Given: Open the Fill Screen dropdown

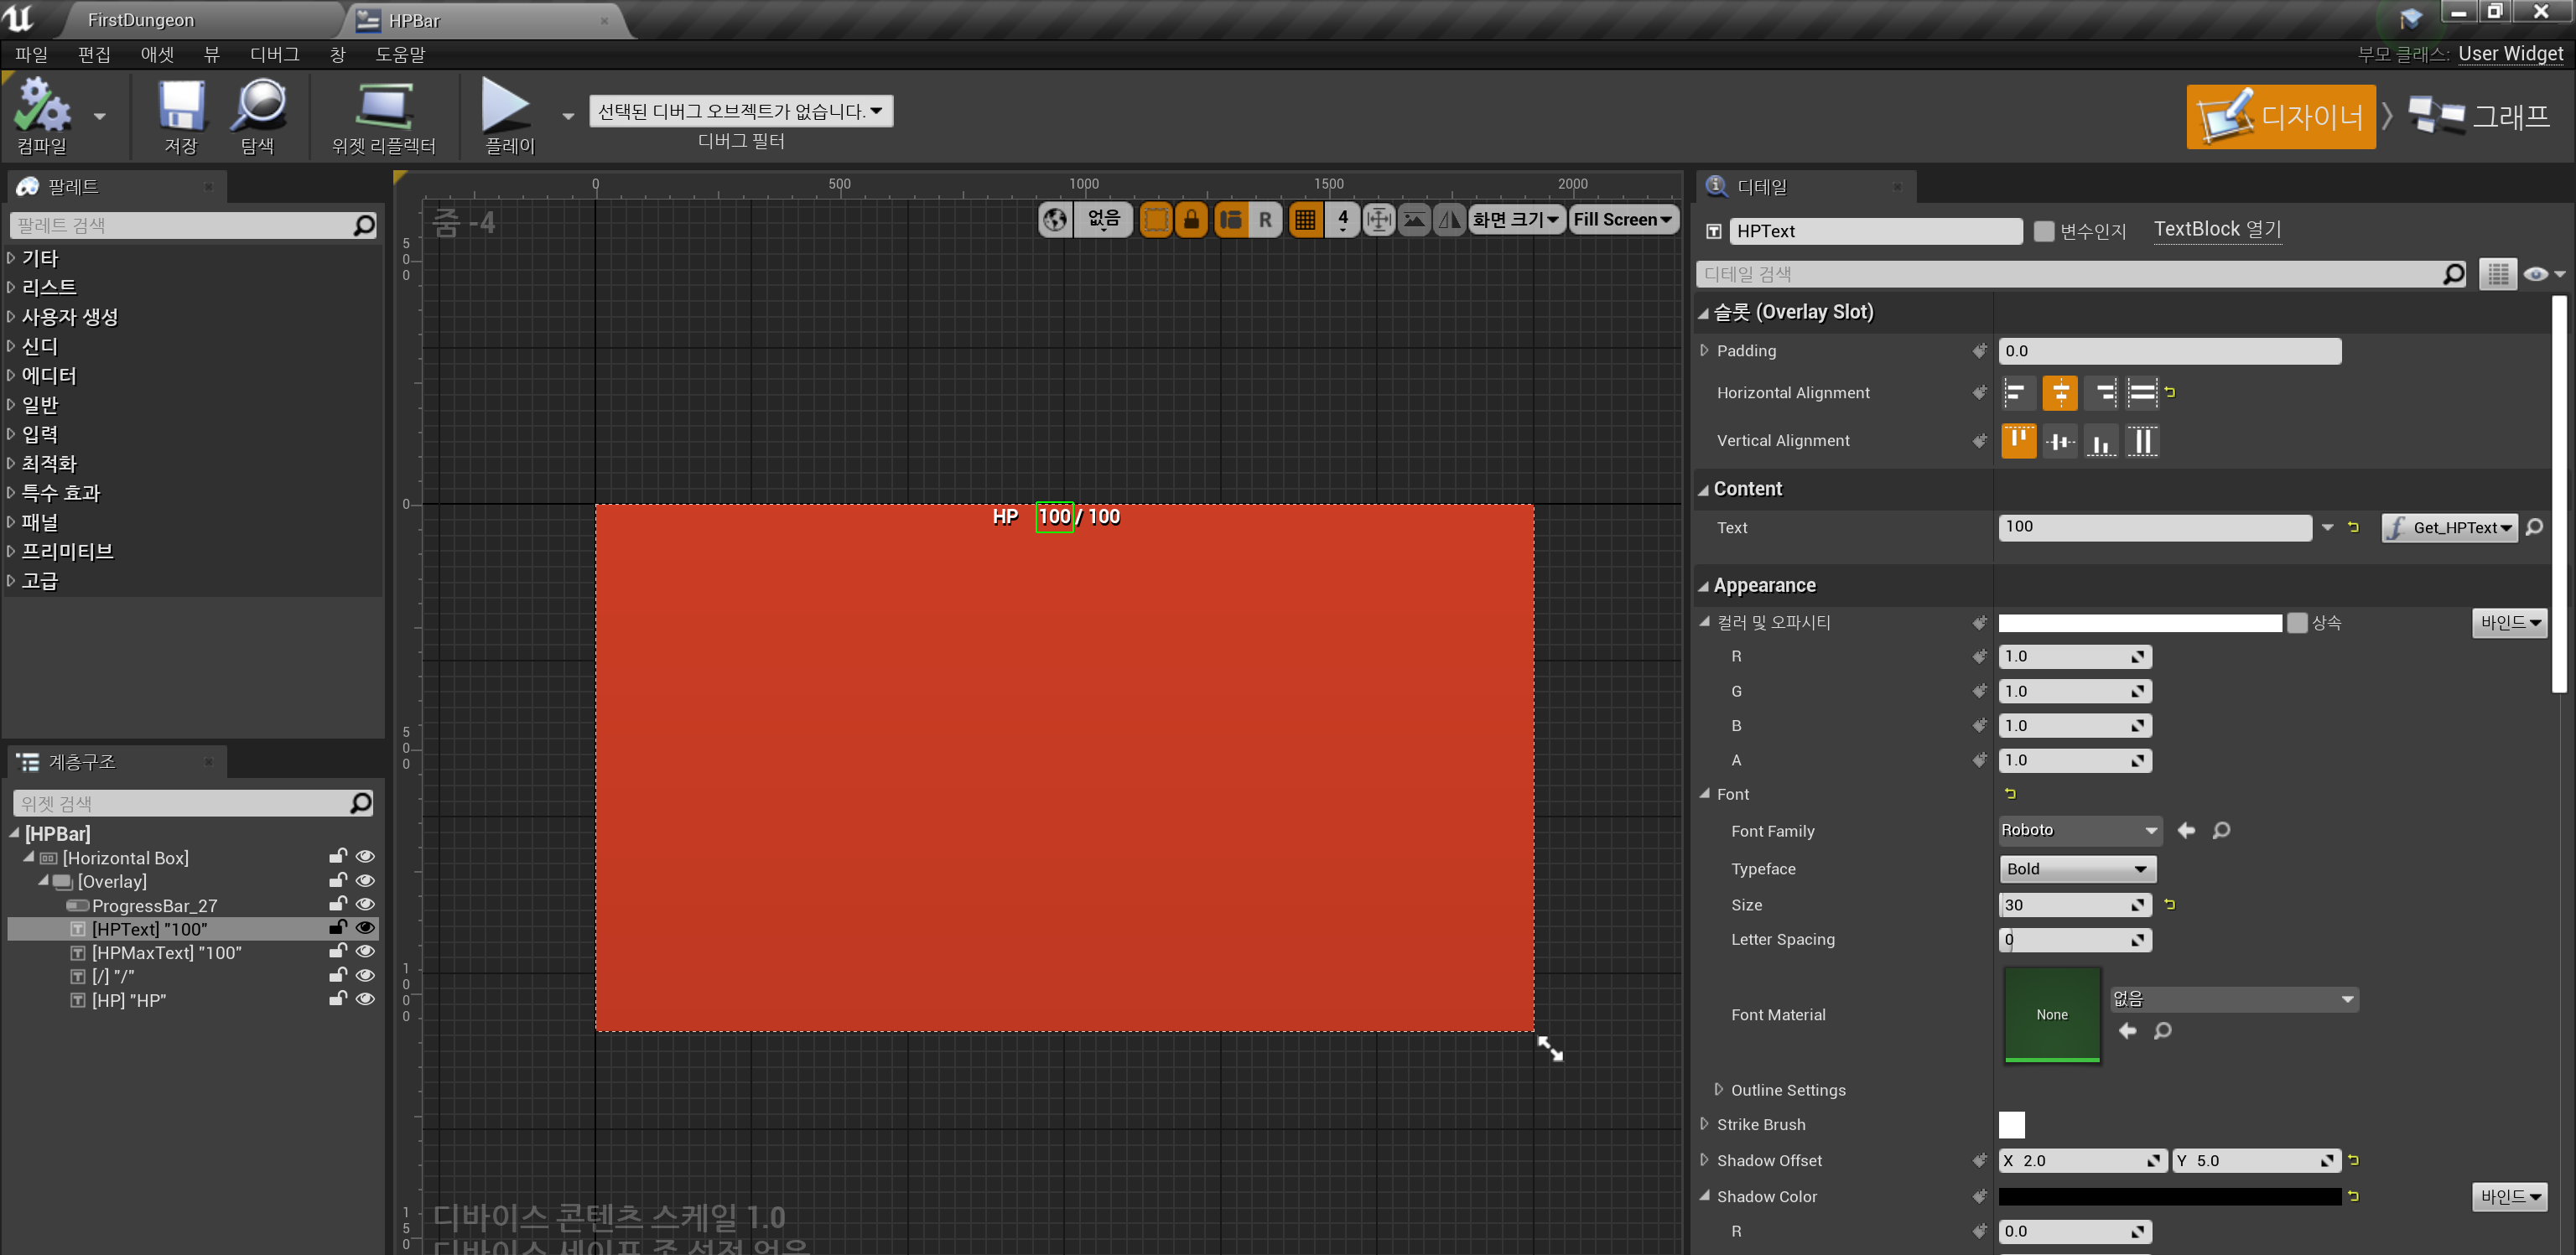Looking at the screenshot, I should pyautogui.click(x=1622, y=220).
